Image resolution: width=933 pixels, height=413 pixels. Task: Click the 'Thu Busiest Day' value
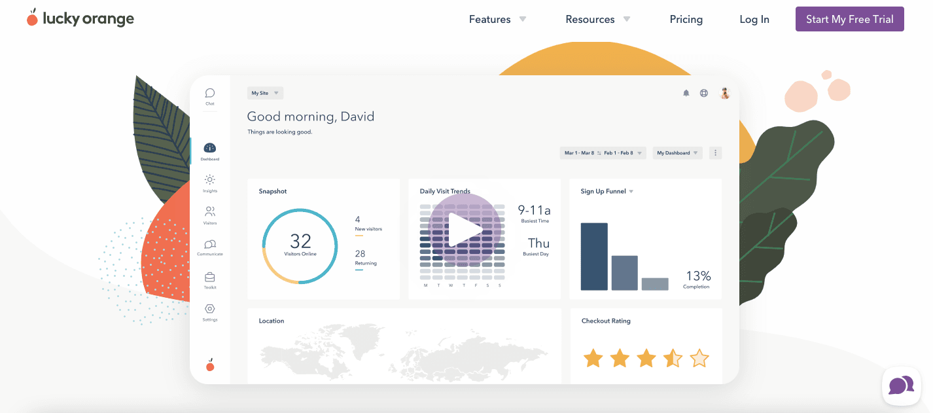(537, 247)
